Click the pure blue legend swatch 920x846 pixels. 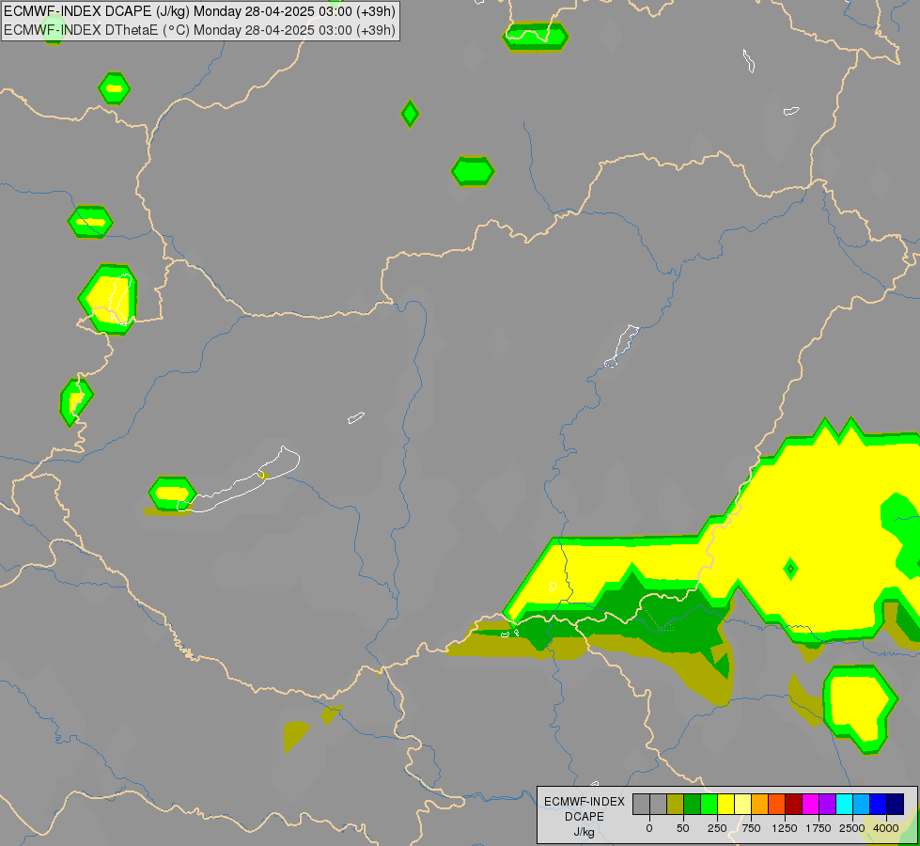879,805
